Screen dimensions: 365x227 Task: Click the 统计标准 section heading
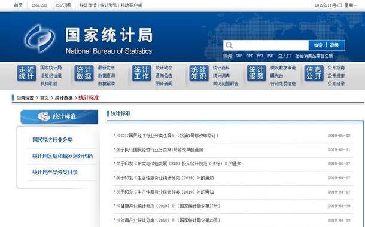click(x=121, y=113)
